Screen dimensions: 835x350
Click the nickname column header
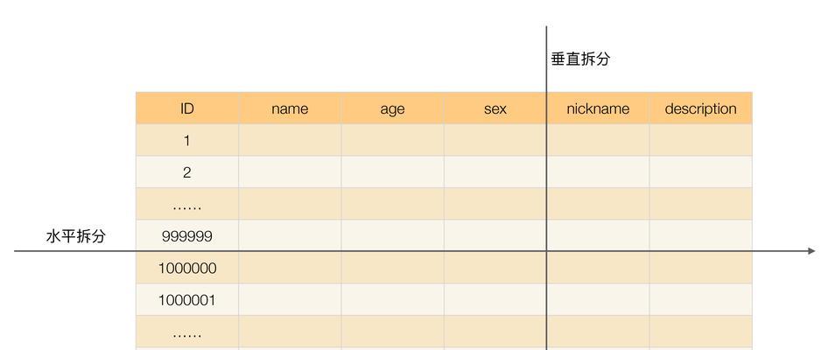point(598,108)
